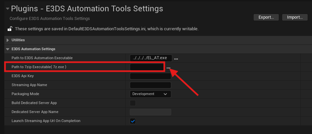
Task: Click the E3DS Api Key property label
Action: click(x=23, y=76)
